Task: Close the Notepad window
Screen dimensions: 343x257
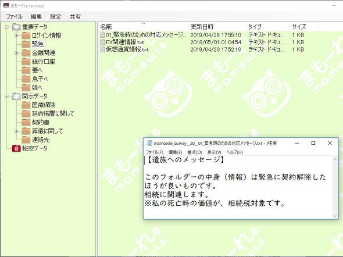Action: point(330,143)
